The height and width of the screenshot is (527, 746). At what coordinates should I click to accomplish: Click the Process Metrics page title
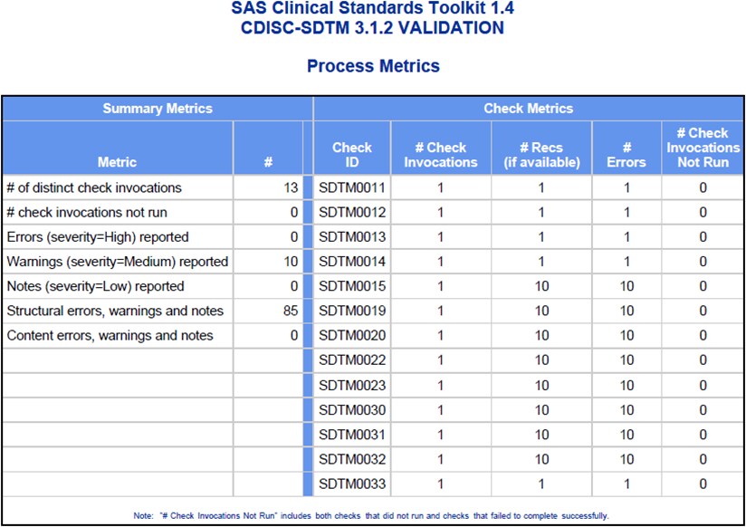coord(372,65)
